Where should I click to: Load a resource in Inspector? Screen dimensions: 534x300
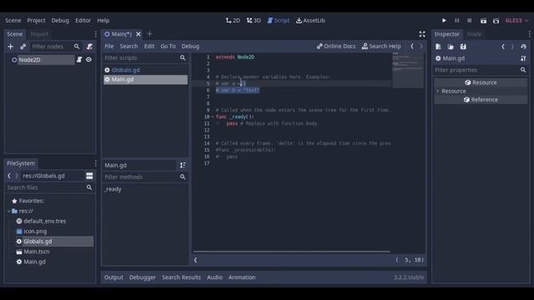pyautogui.click(x=451, y=47)
